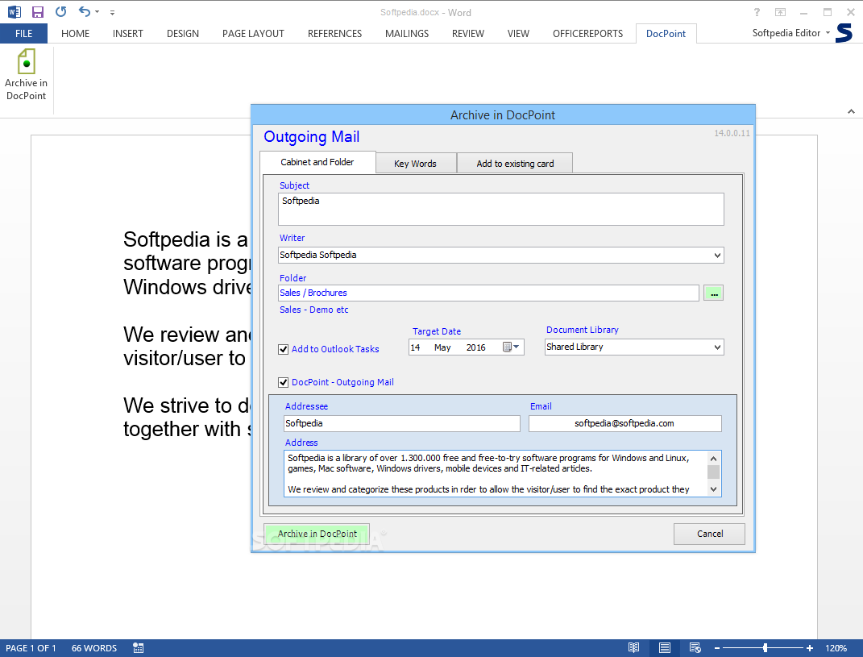Viewport: 863px width, 657px height.
Task: Open word count from 66 WORDS
Action: 94,648
